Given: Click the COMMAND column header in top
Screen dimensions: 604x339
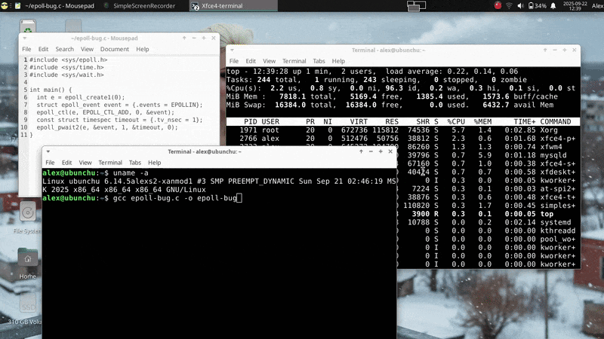Looking at the screenshot, I should coord(556,122).
